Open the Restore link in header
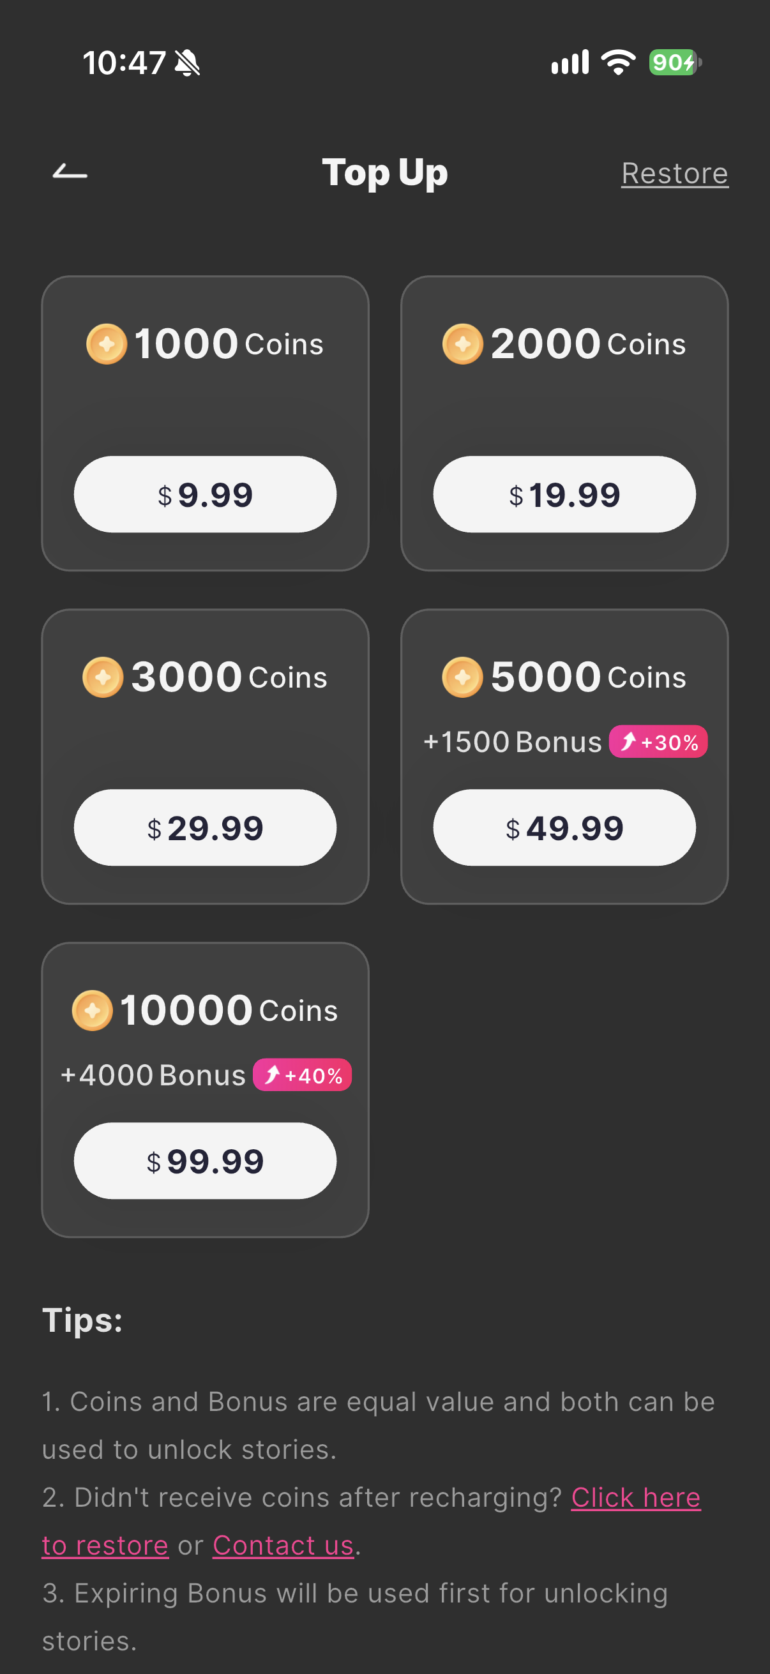Viewport: 770px width, 1674px height. point(674,174)
